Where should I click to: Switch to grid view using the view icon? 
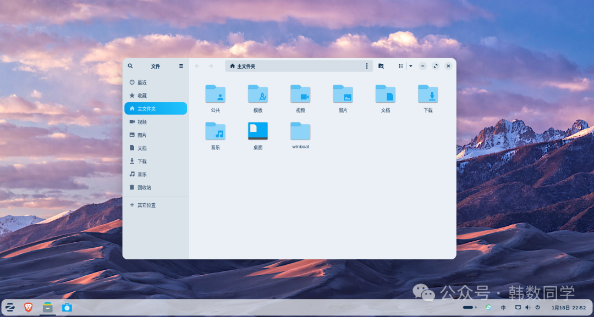tap(400, 65)
